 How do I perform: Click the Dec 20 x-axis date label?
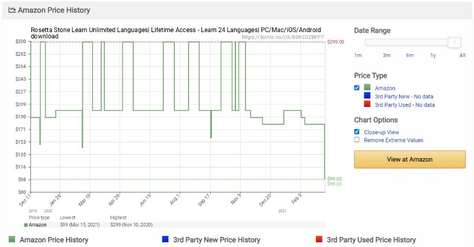[x=265, y=200]
